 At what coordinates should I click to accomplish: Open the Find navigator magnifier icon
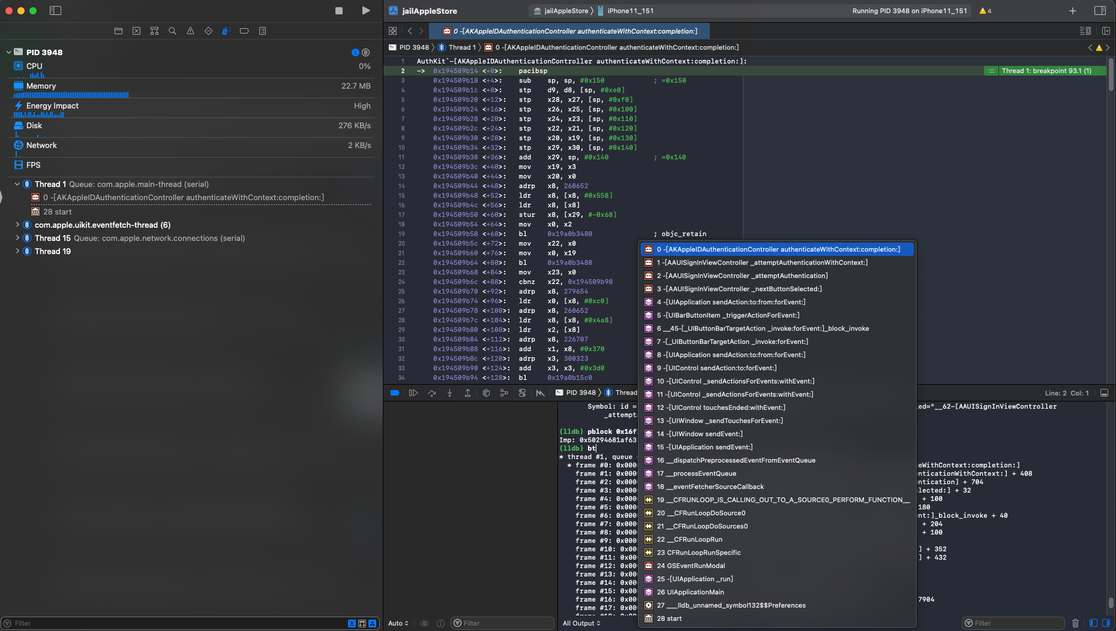(x=172, y=31)
